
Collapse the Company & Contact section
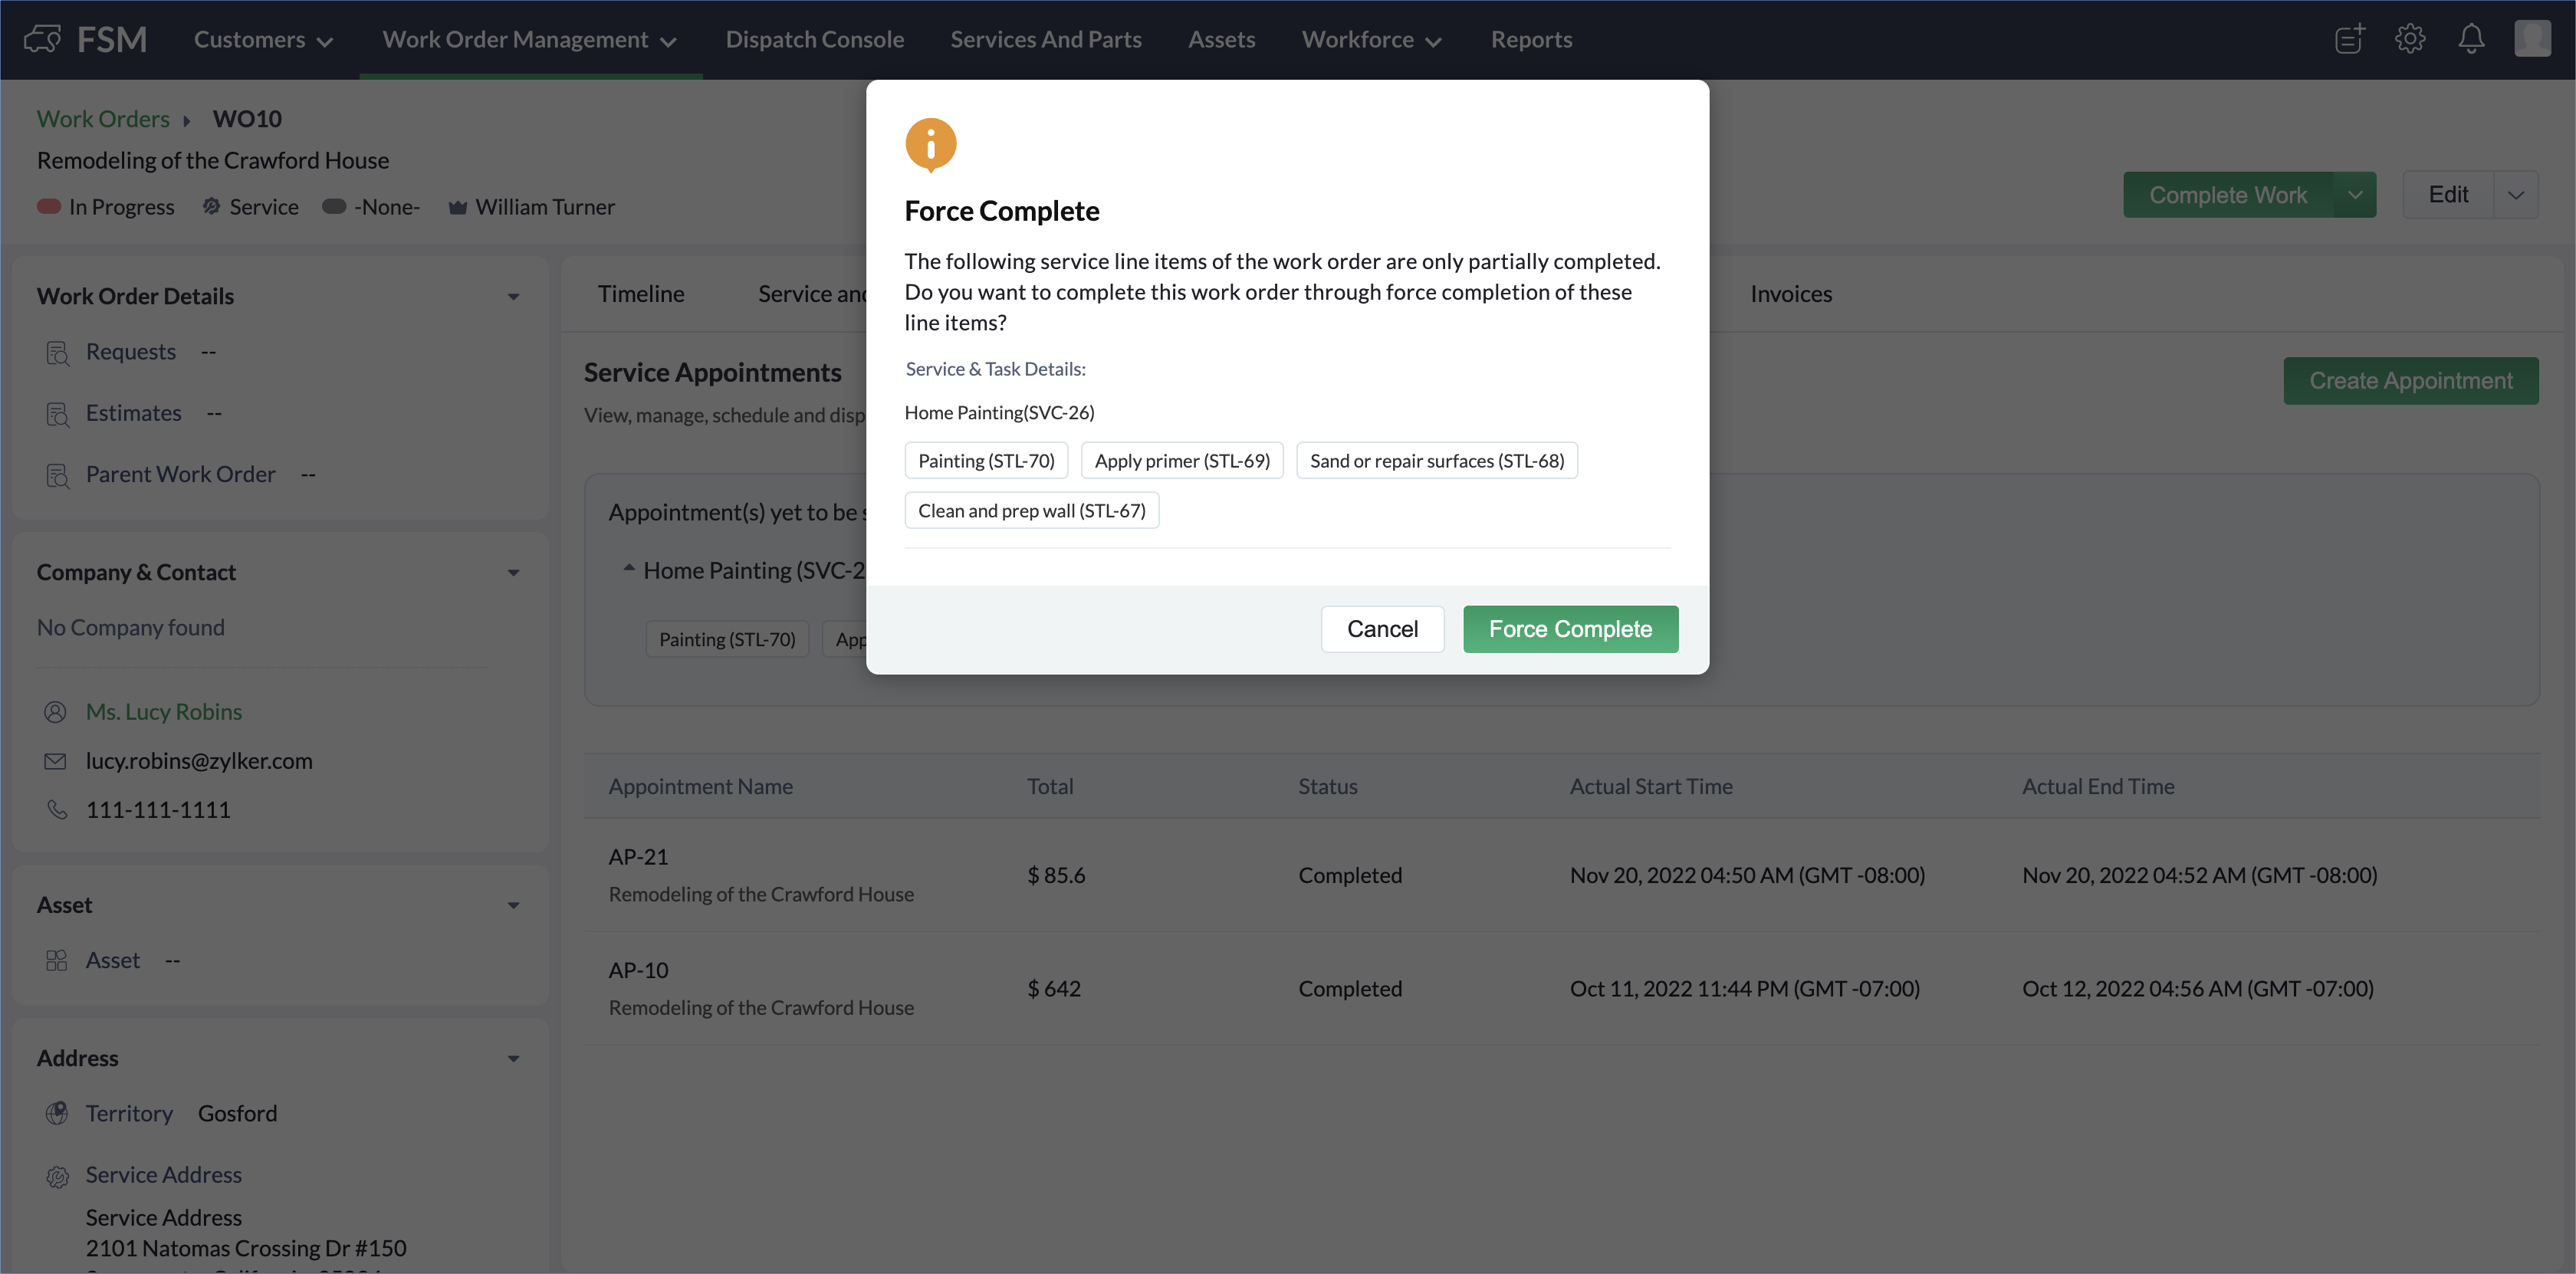514,573
